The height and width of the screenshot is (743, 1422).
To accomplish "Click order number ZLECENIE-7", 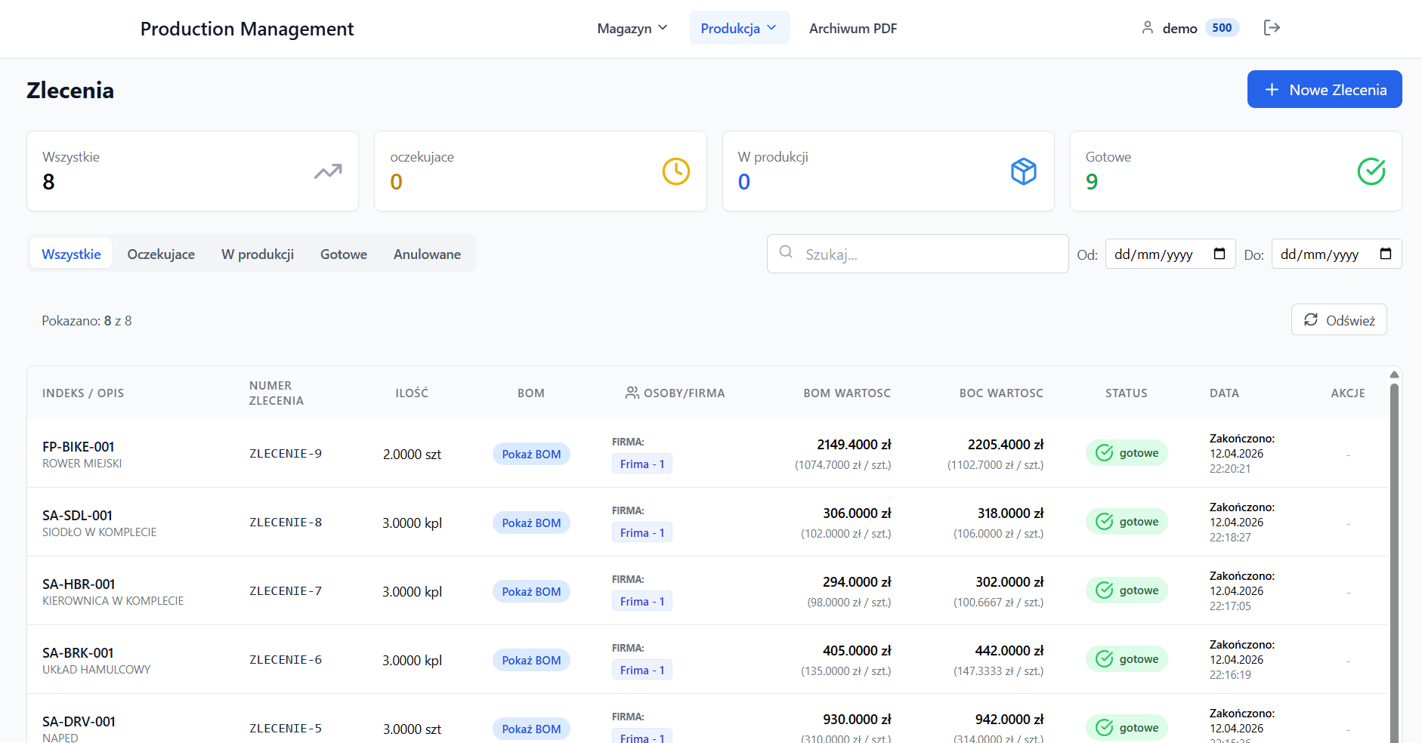I will coord(286,591).
